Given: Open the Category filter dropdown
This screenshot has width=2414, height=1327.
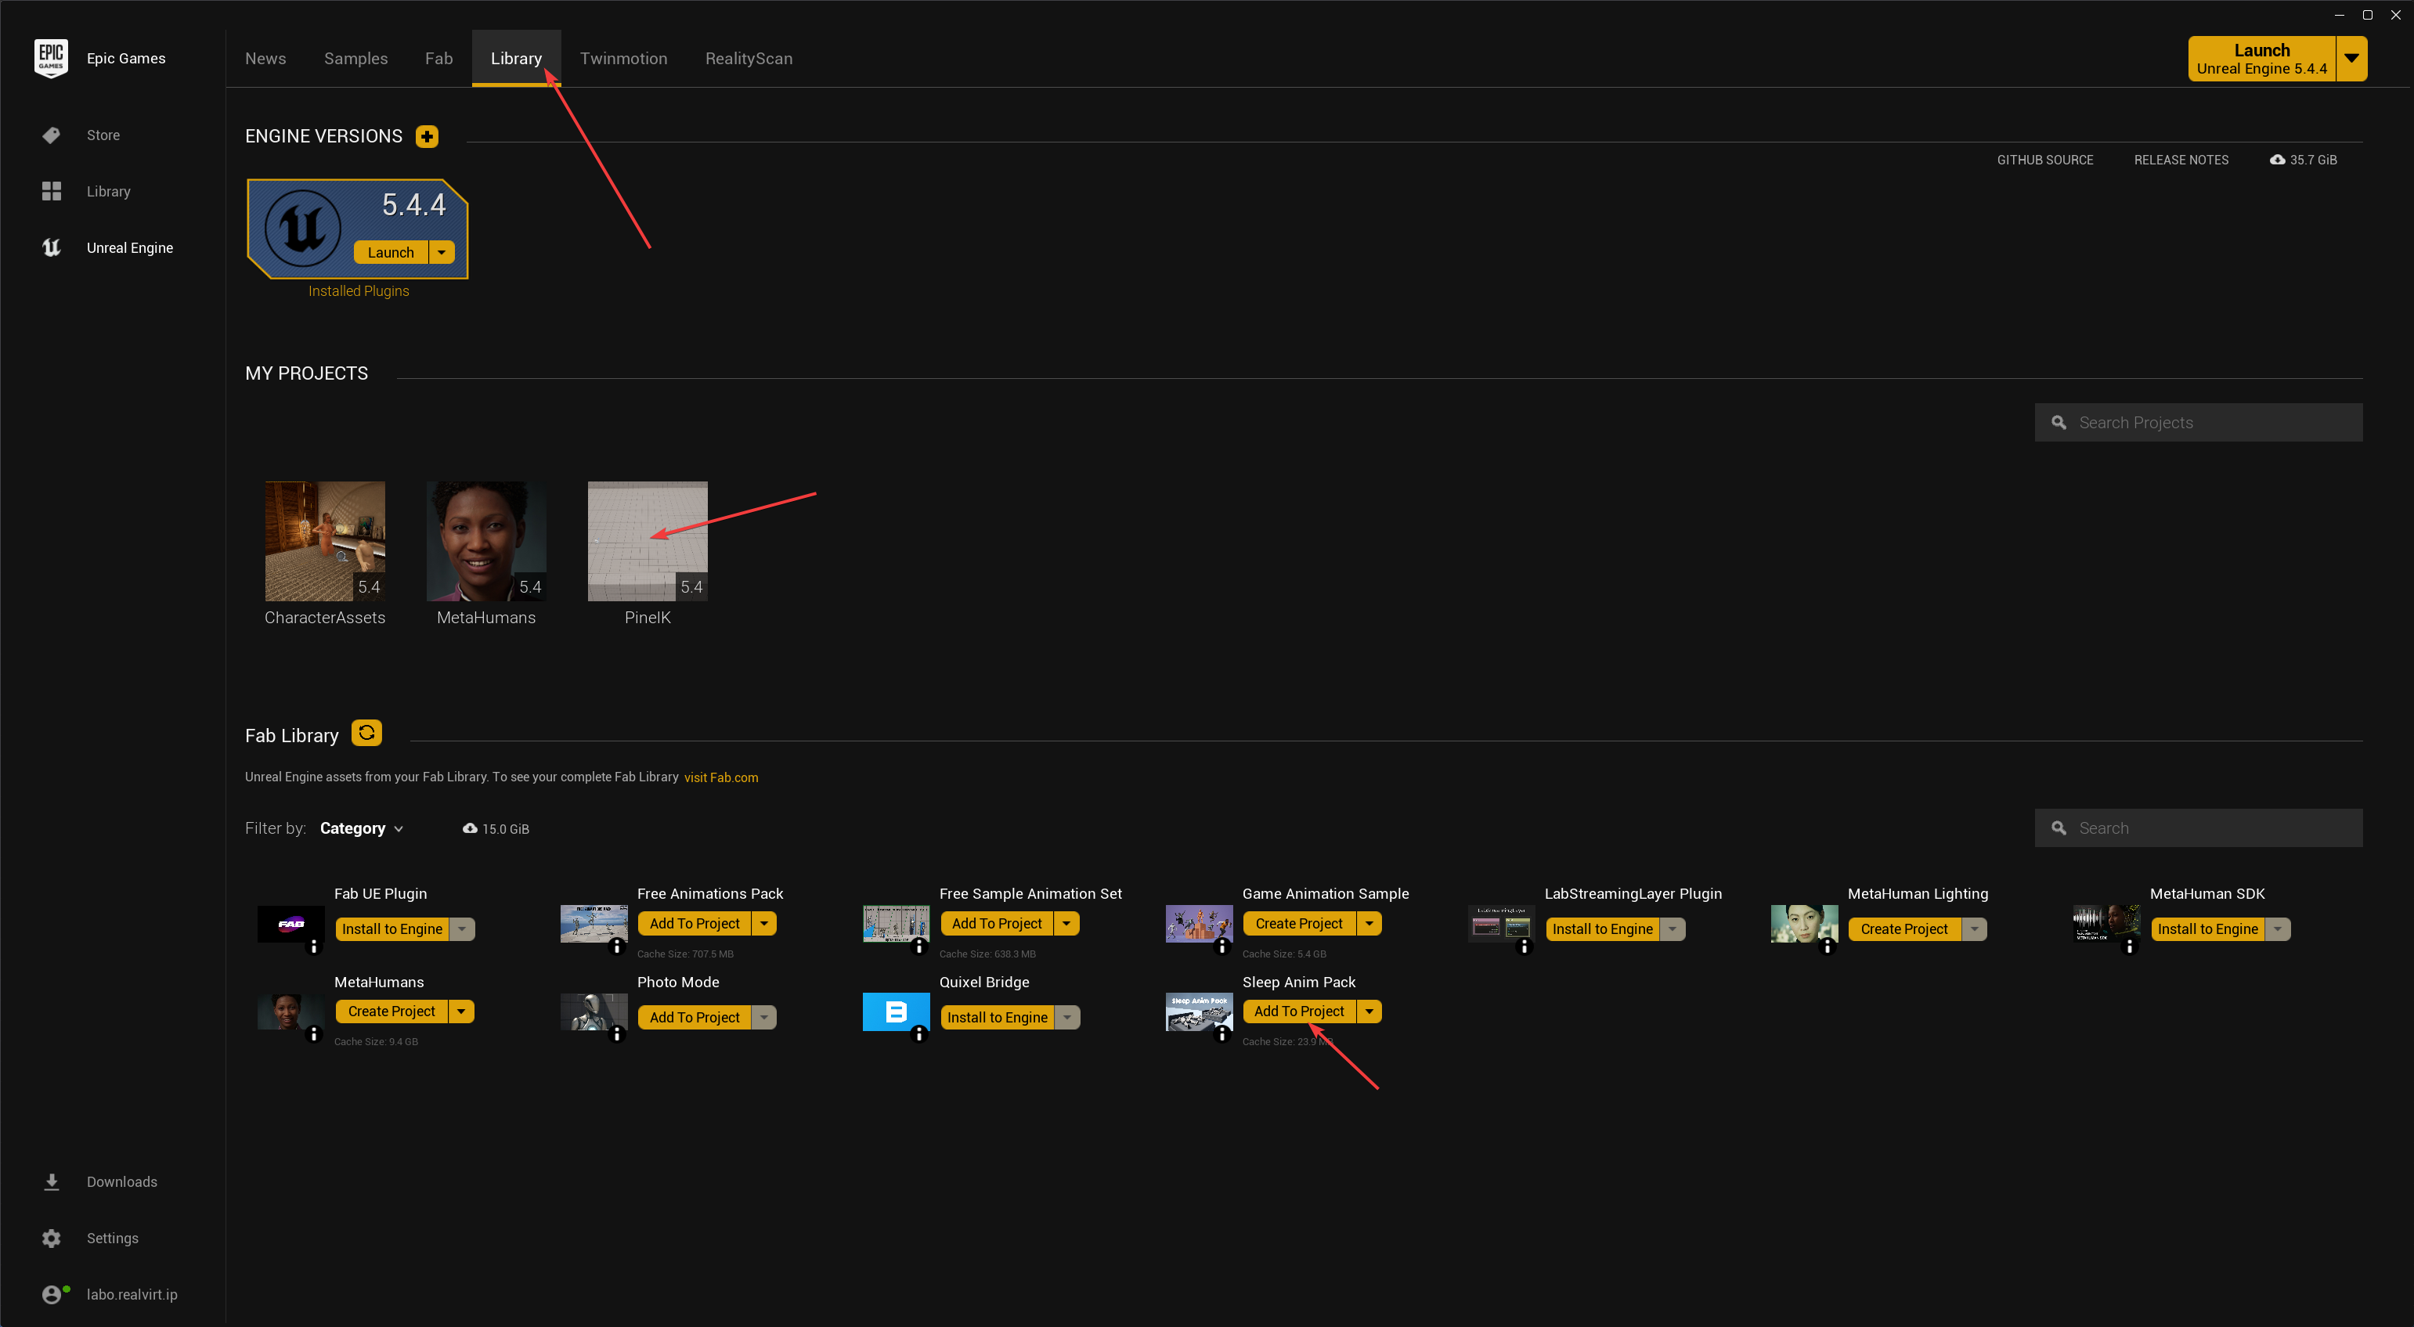Looking at the screenshot, I should click(x=362, y=828).
